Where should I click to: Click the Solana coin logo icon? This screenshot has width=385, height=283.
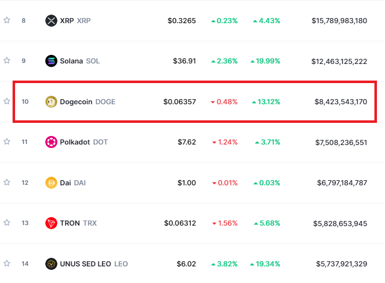51,61
